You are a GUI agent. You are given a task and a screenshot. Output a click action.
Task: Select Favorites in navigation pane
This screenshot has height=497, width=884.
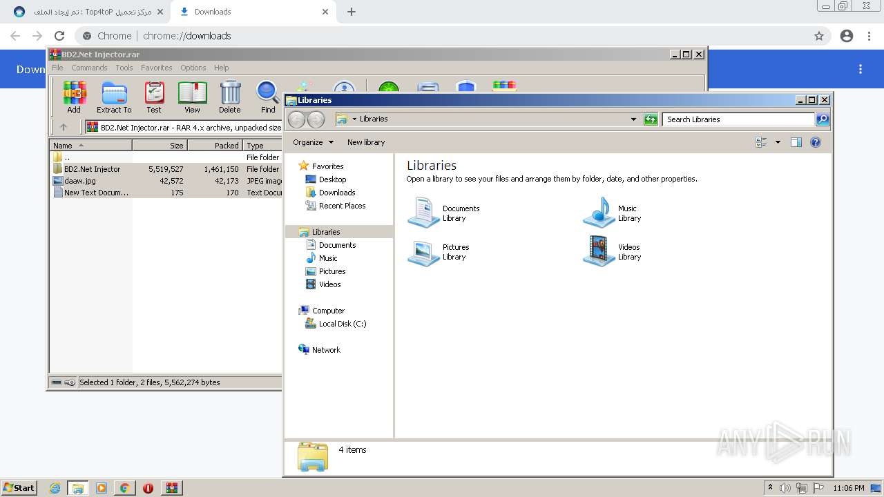(x=327, y=166)
